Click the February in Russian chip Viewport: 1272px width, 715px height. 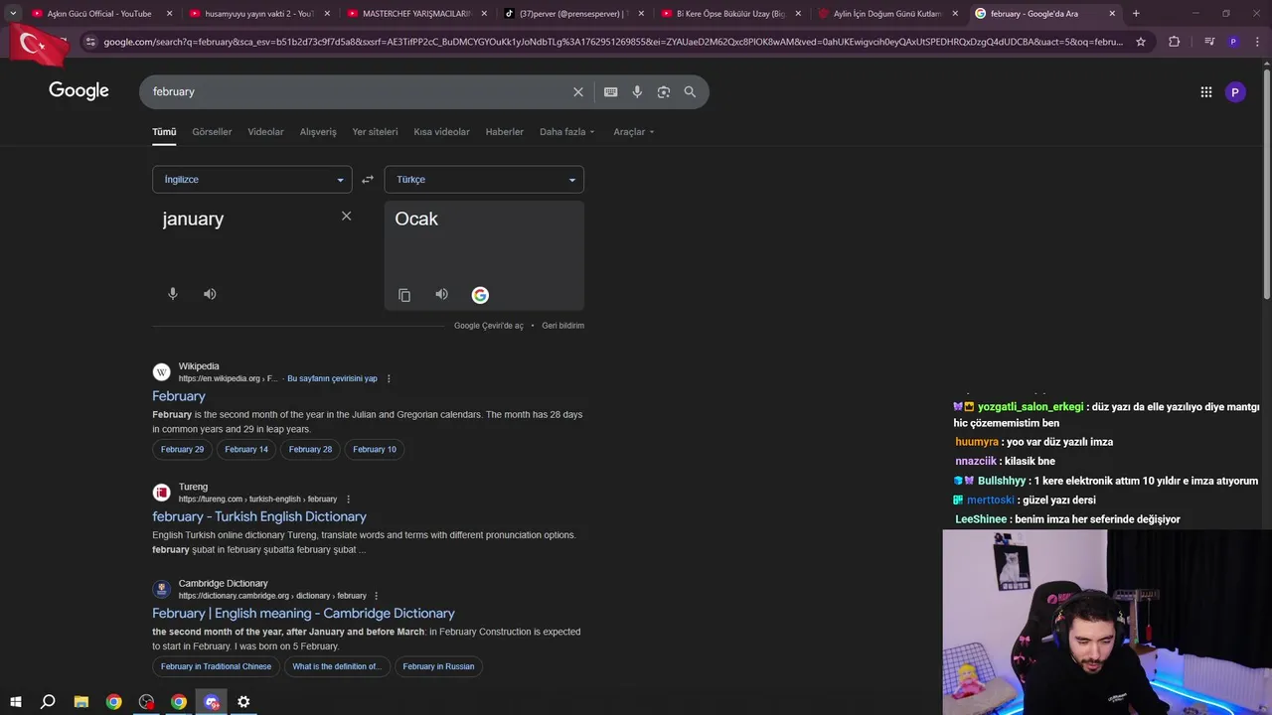(x=438, y=666)
